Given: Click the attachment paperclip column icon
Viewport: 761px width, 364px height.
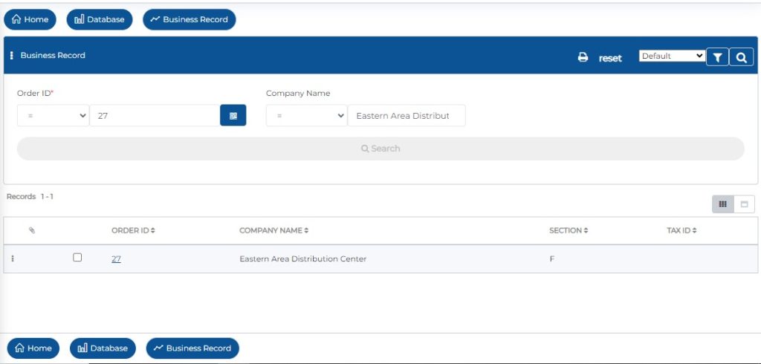Looking at the screenshot, I should [32, 230].
